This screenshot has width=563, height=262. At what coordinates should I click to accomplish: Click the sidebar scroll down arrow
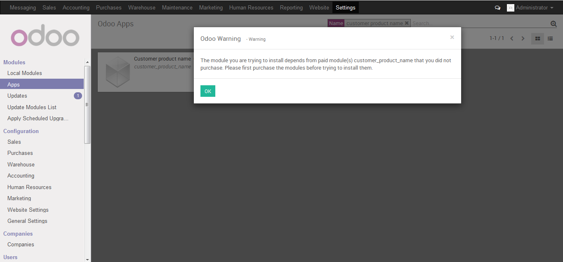(x=87, y=260)
